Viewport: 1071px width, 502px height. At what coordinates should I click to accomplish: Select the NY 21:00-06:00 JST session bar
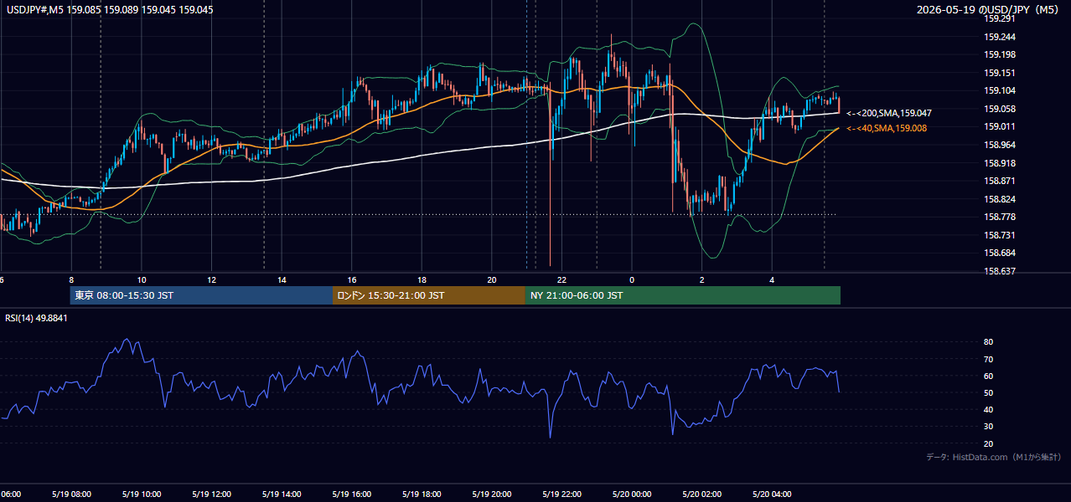click(x=683, y=295)
